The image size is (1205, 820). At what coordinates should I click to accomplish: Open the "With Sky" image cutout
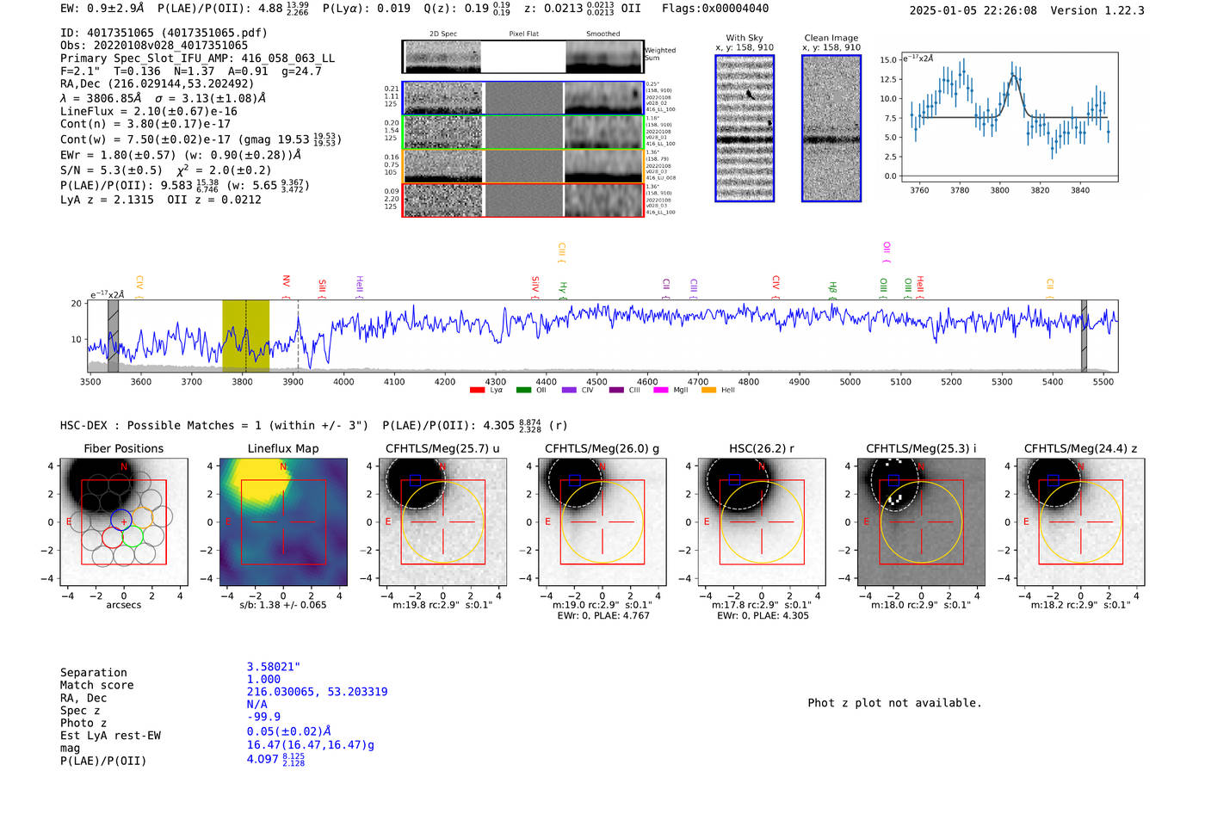(x=745, y=128)
